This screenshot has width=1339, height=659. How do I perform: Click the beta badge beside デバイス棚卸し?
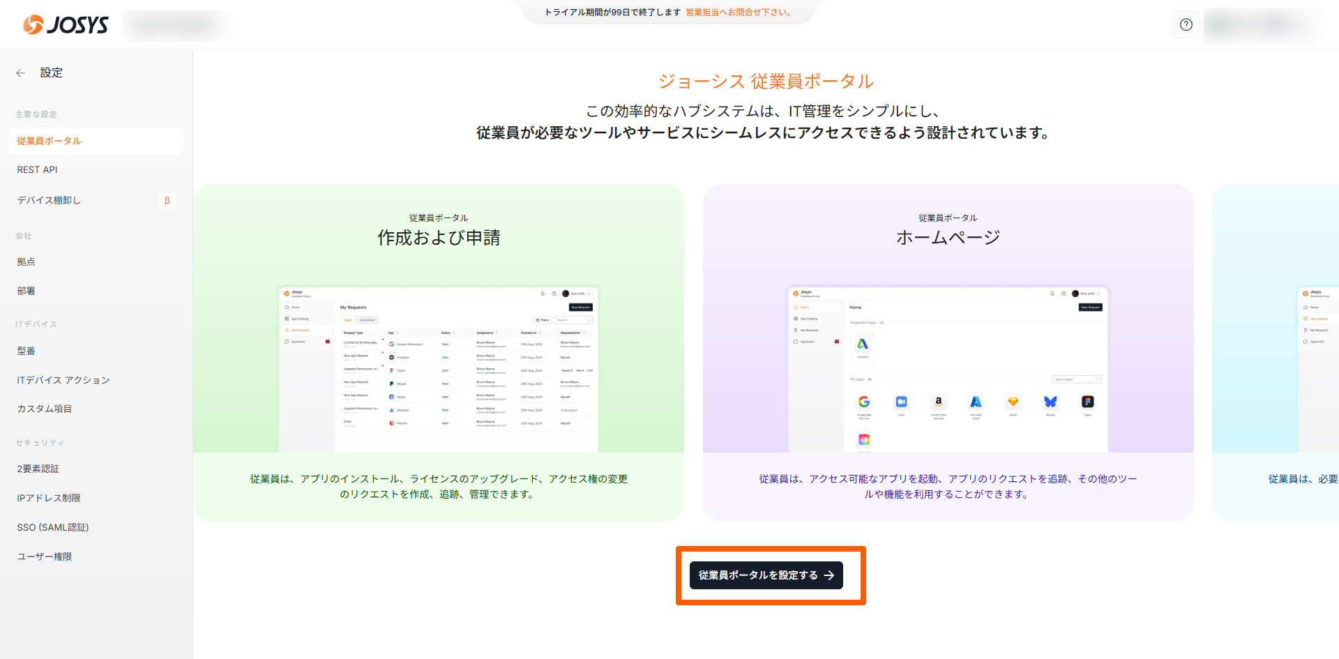(167, 201)
